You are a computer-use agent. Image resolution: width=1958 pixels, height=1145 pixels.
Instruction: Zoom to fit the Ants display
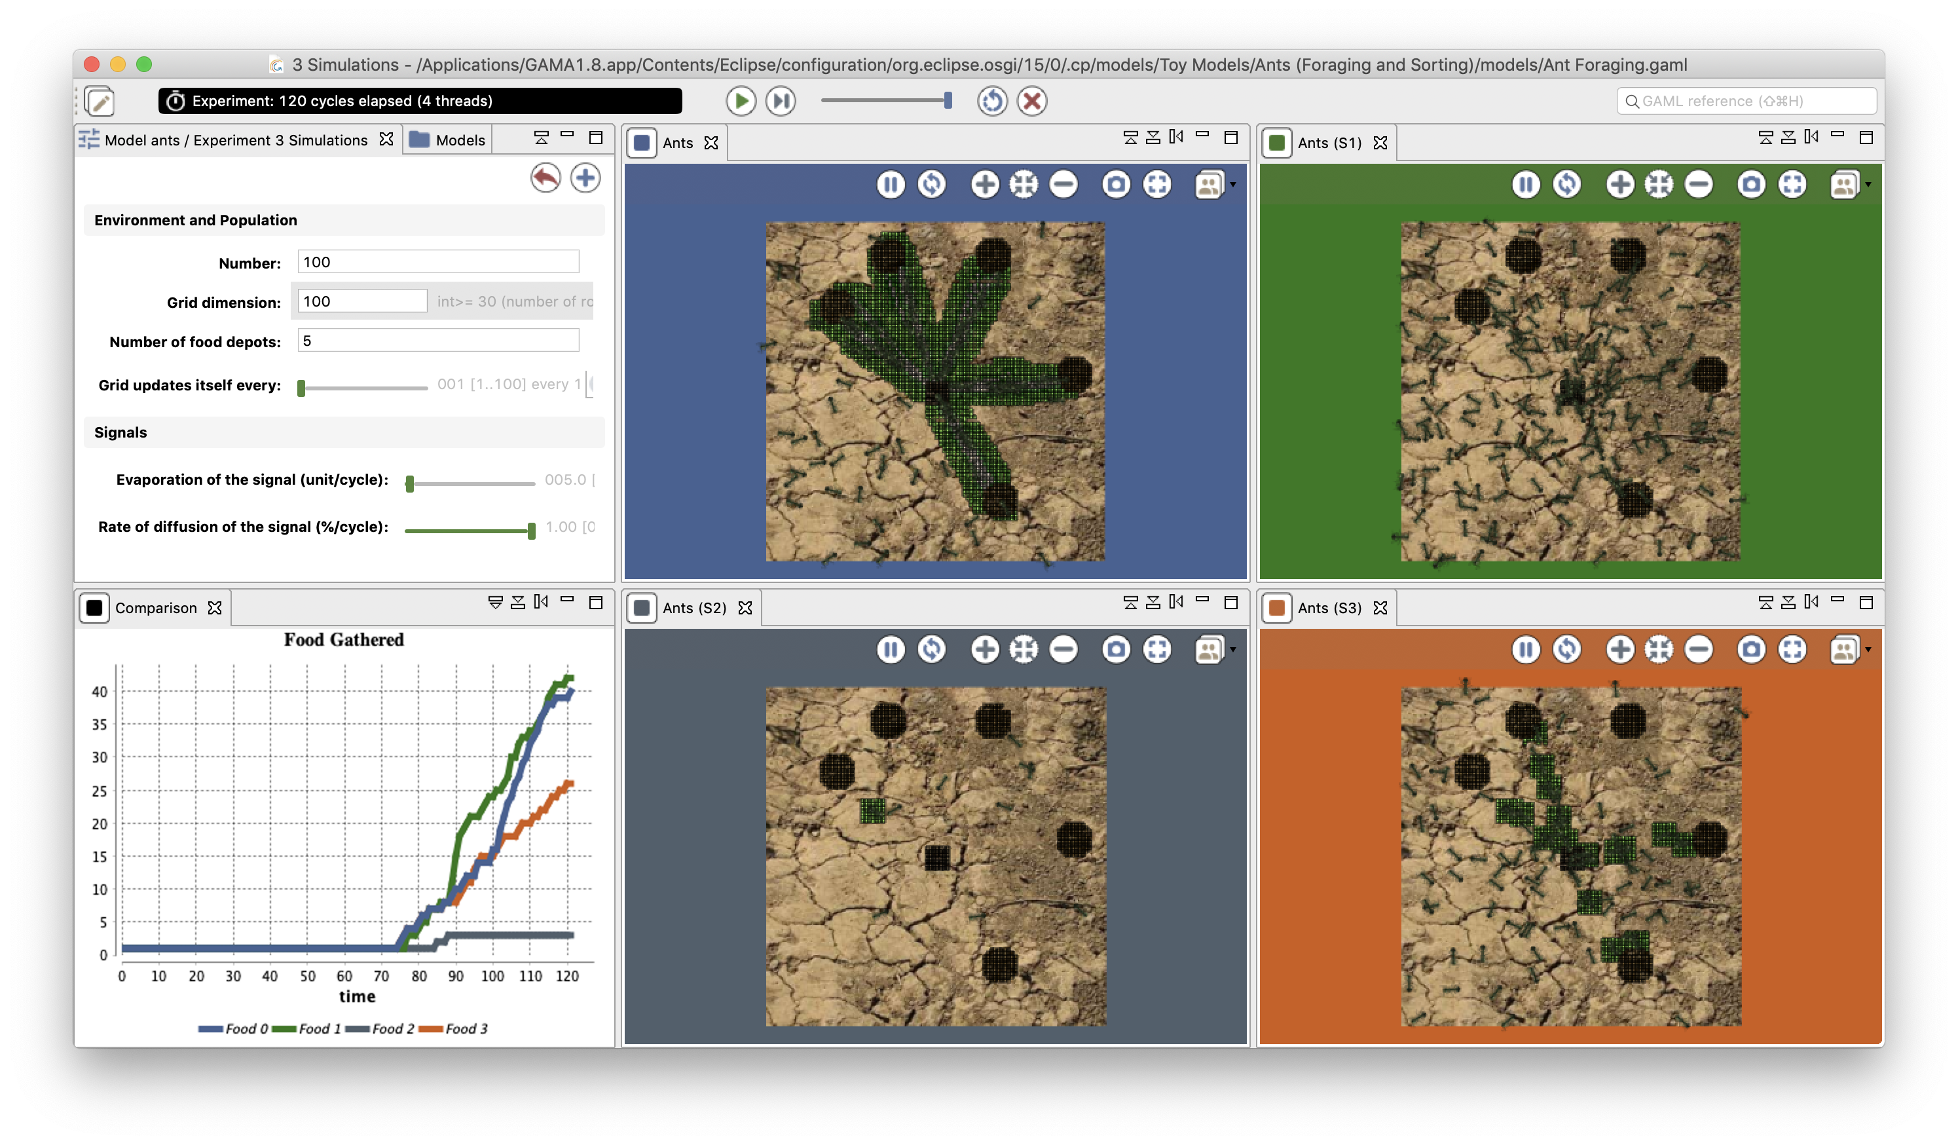(x=1024, y=185)
